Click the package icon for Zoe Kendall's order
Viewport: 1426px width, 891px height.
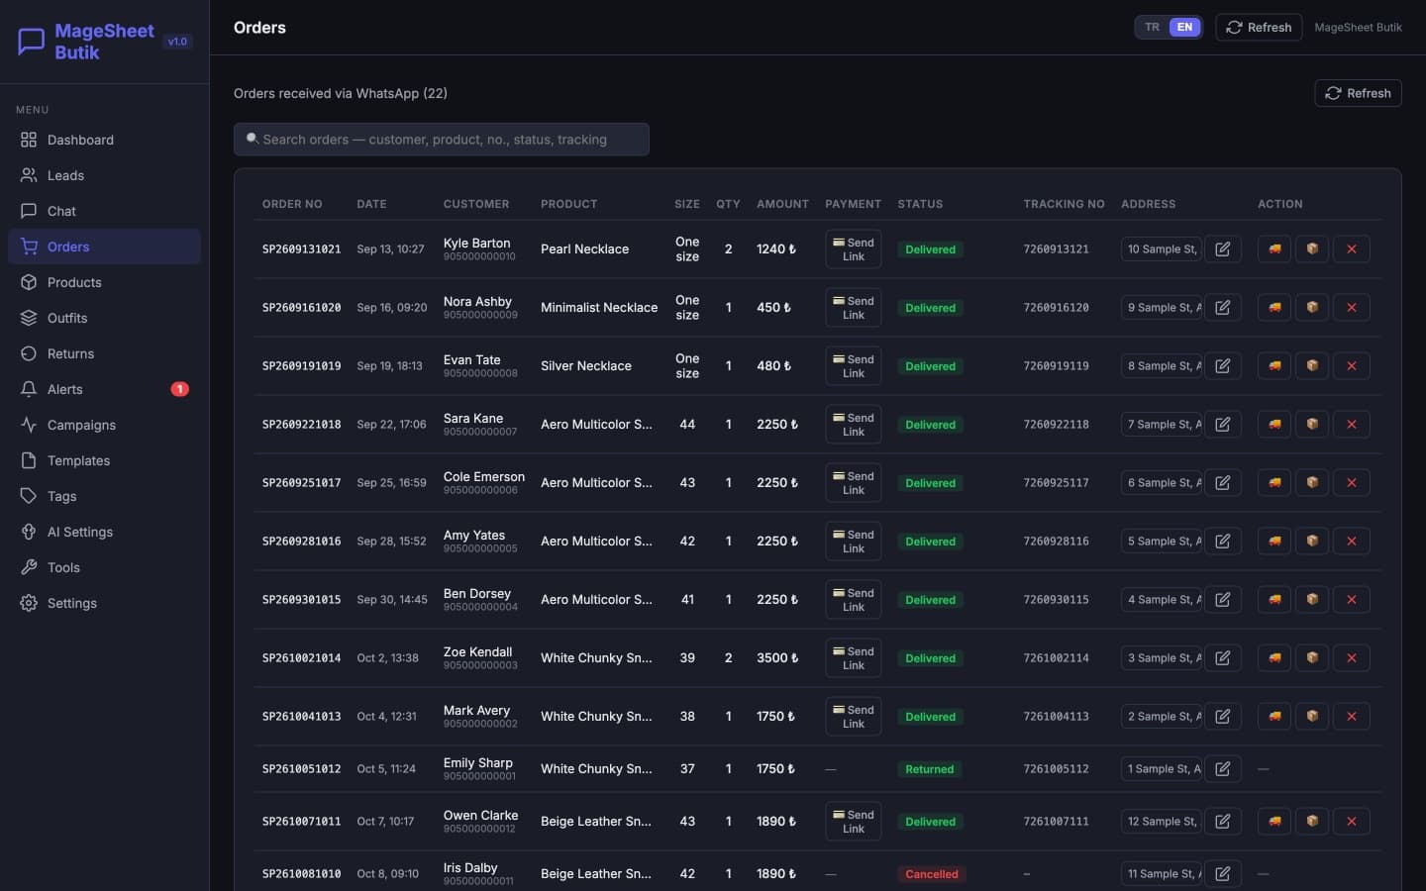(x=1312, y=658)
